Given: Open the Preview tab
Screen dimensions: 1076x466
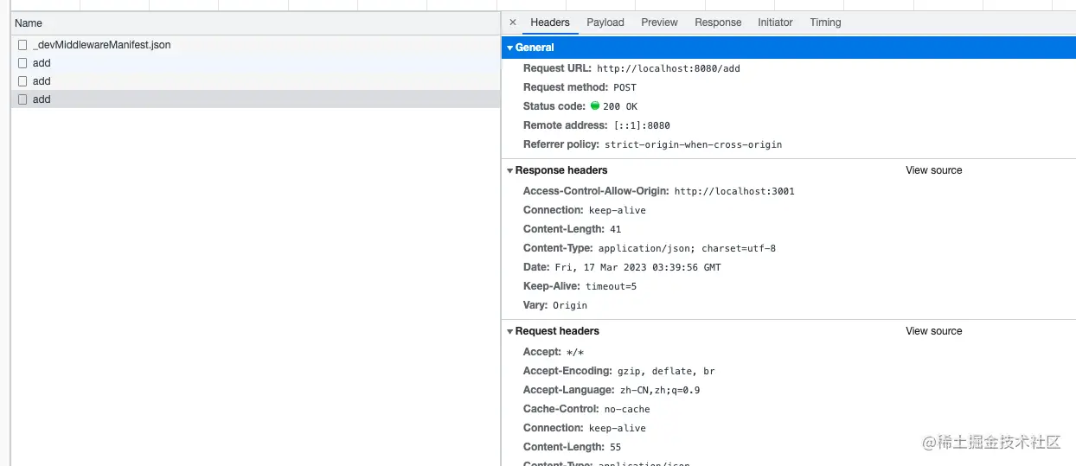Looking at the screenshot, I should click(x=659, y=22).
